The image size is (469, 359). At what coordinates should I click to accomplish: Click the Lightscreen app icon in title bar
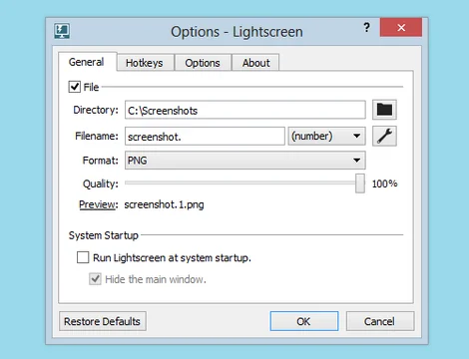(x=62, y=31)
